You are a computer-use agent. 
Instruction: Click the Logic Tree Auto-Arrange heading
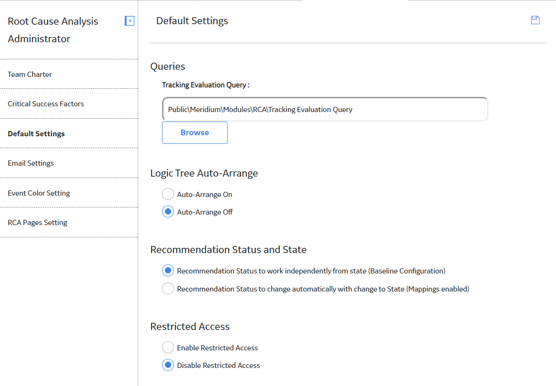click(x=204, y=173)
